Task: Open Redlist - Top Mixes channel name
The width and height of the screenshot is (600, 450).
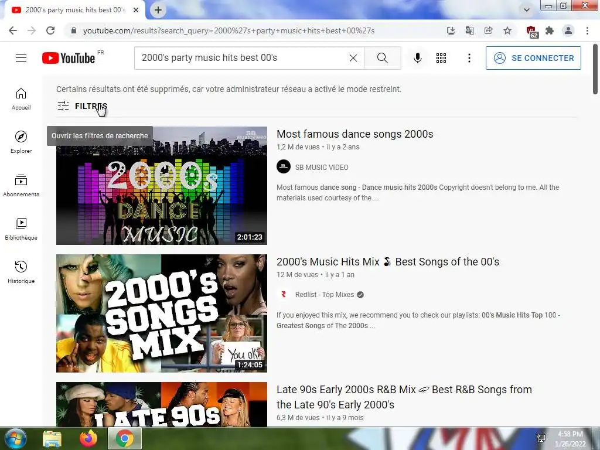Action: point(325,295)
